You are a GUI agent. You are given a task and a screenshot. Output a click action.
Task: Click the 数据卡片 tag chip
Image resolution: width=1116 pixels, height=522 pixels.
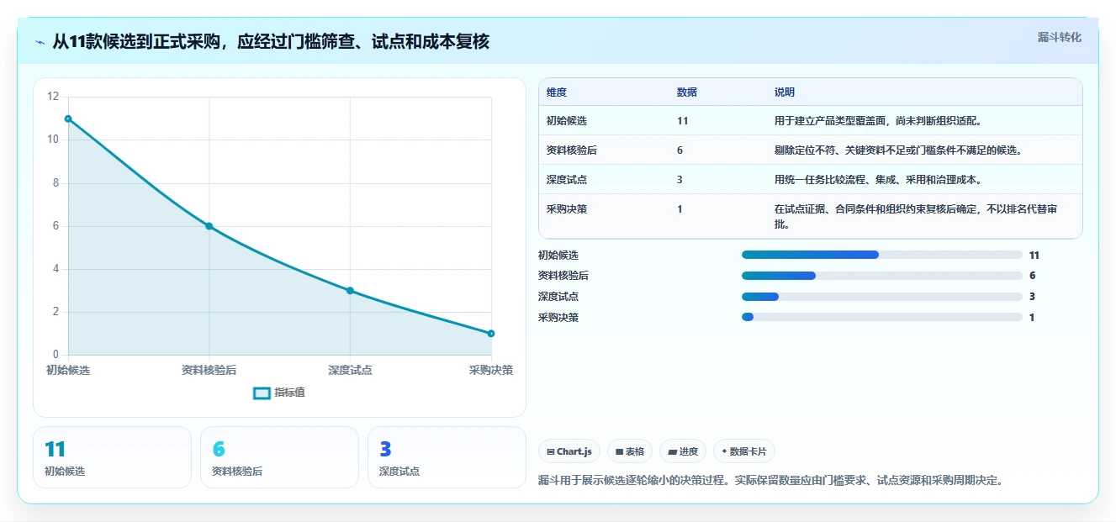click(x=744, y=451)
